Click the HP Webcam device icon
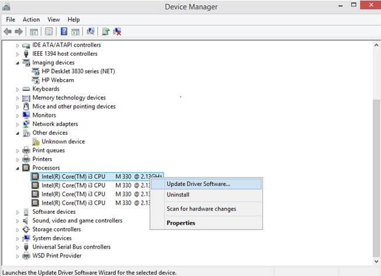The image size is (381, 276). 35,80
